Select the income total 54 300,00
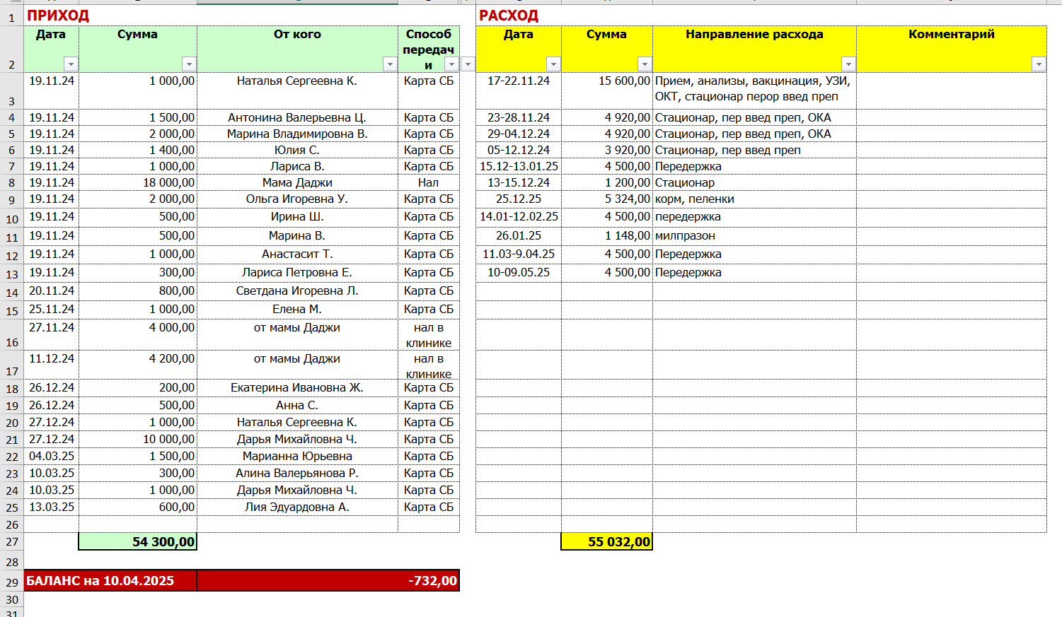 pyautogui.click(x=138, y=542)
